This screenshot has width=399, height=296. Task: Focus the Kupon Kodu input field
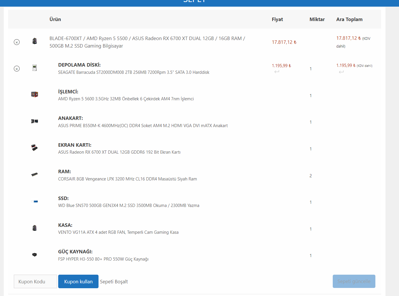[x=35, y=282]
